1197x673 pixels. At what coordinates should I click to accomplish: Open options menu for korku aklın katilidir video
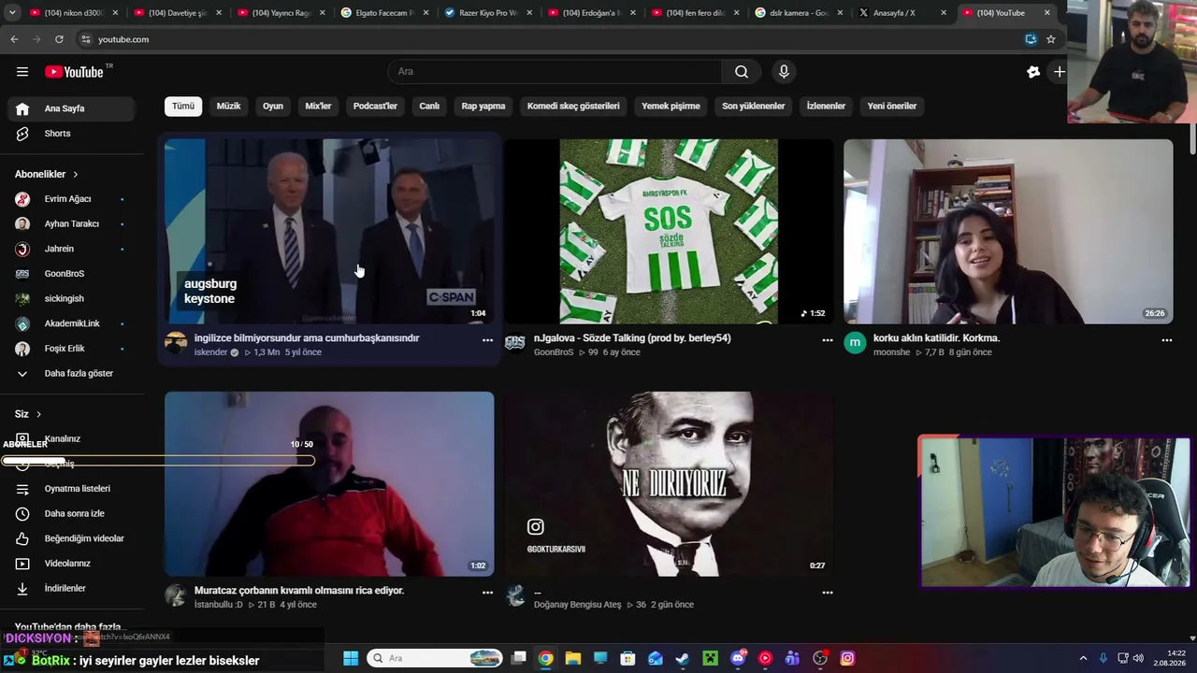pos(1166,340)
